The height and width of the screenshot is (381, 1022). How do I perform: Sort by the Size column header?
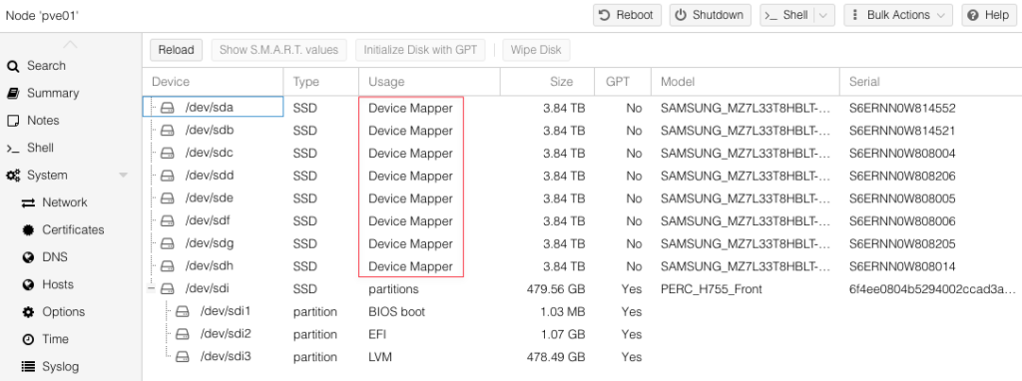(x=548, y=82)
